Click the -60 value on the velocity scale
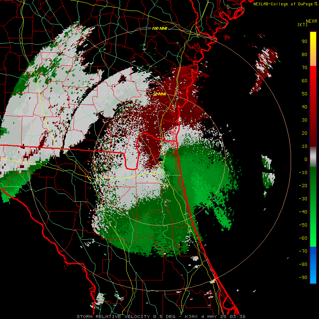 [303, 238]
